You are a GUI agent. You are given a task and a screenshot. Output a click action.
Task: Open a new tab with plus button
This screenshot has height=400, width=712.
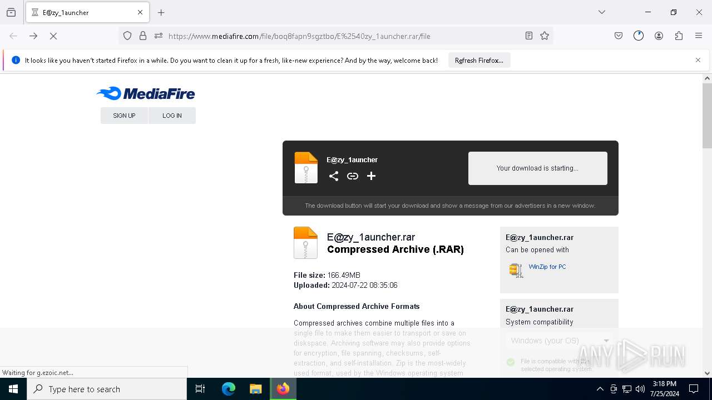pos(161,12)
